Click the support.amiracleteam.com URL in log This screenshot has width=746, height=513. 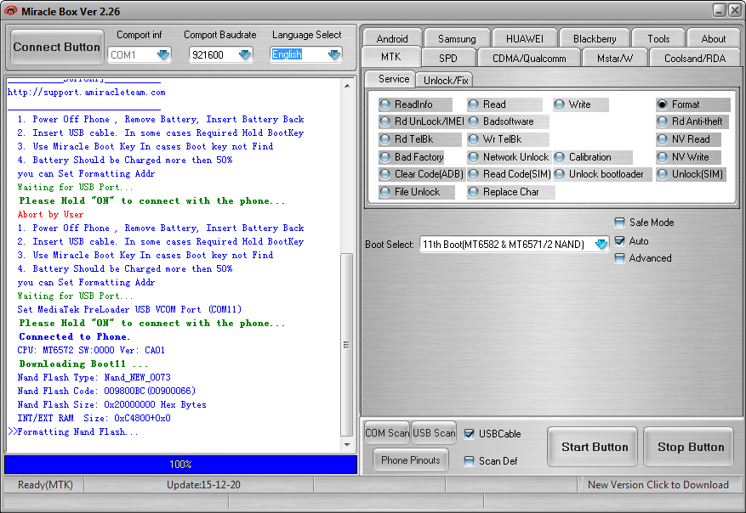click(x=87, y=92)
